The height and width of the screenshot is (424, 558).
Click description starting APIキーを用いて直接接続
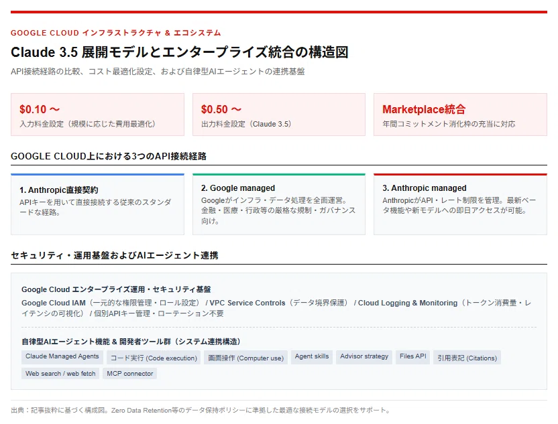95,207
